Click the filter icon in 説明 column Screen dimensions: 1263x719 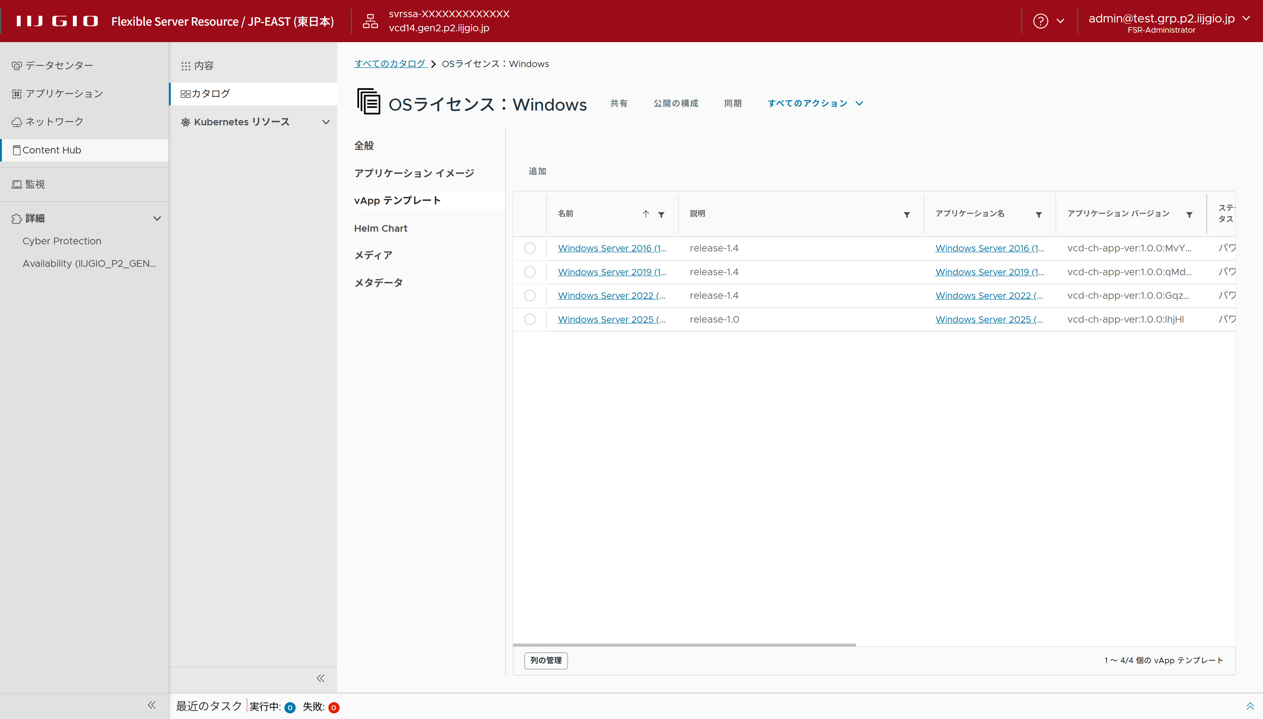click(906, 214)
